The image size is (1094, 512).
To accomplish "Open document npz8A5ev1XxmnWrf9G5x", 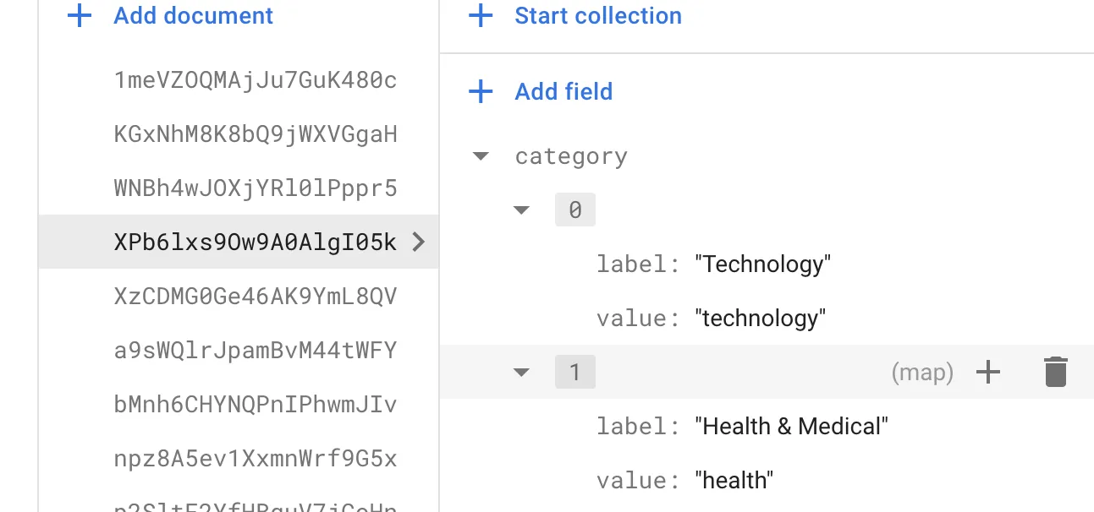I will pos(255,459).
